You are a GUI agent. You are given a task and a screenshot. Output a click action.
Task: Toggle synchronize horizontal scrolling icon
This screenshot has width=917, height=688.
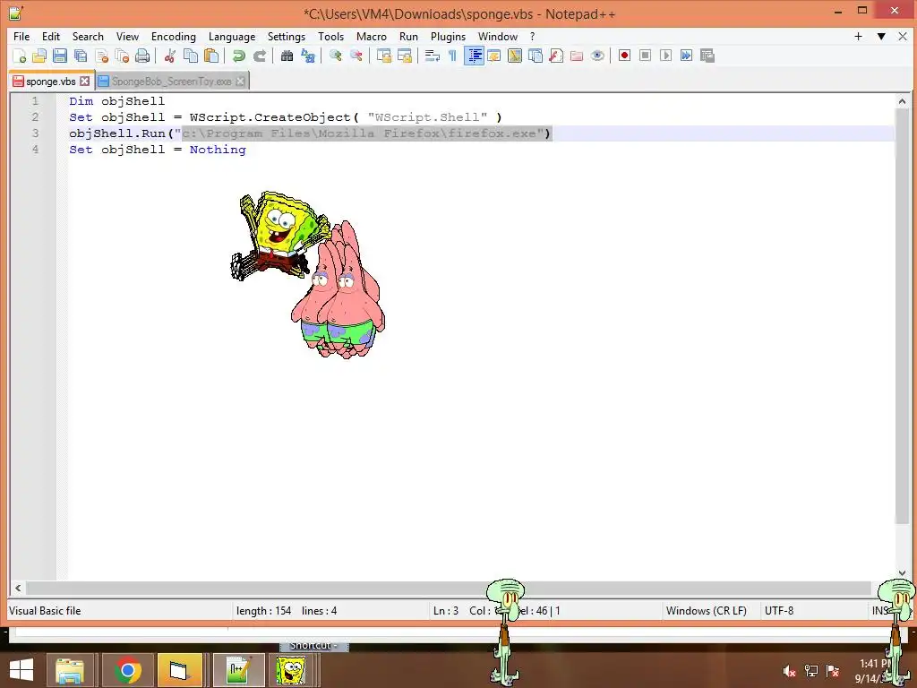404,56
